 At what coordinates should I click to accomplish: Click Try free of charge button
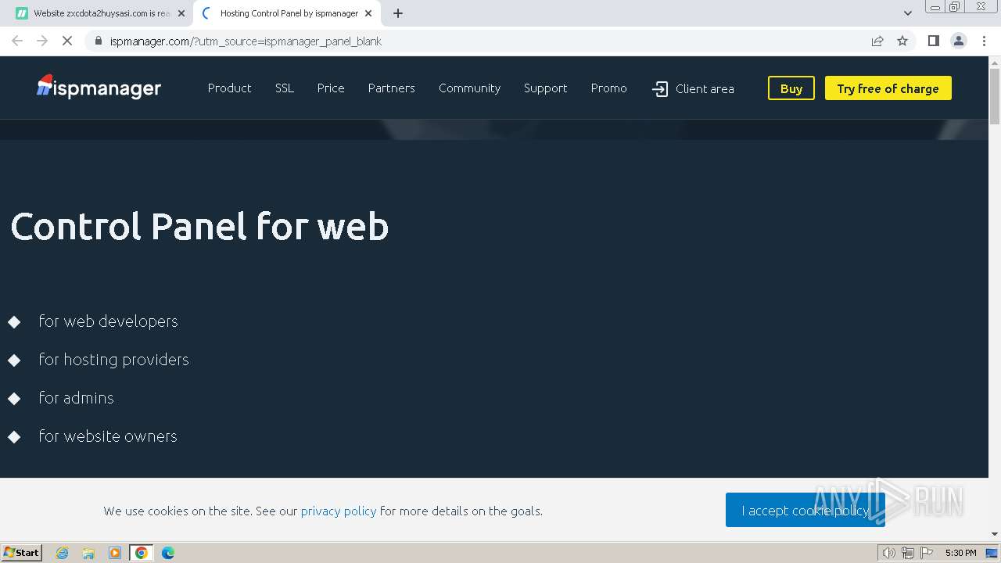(888, 88)
